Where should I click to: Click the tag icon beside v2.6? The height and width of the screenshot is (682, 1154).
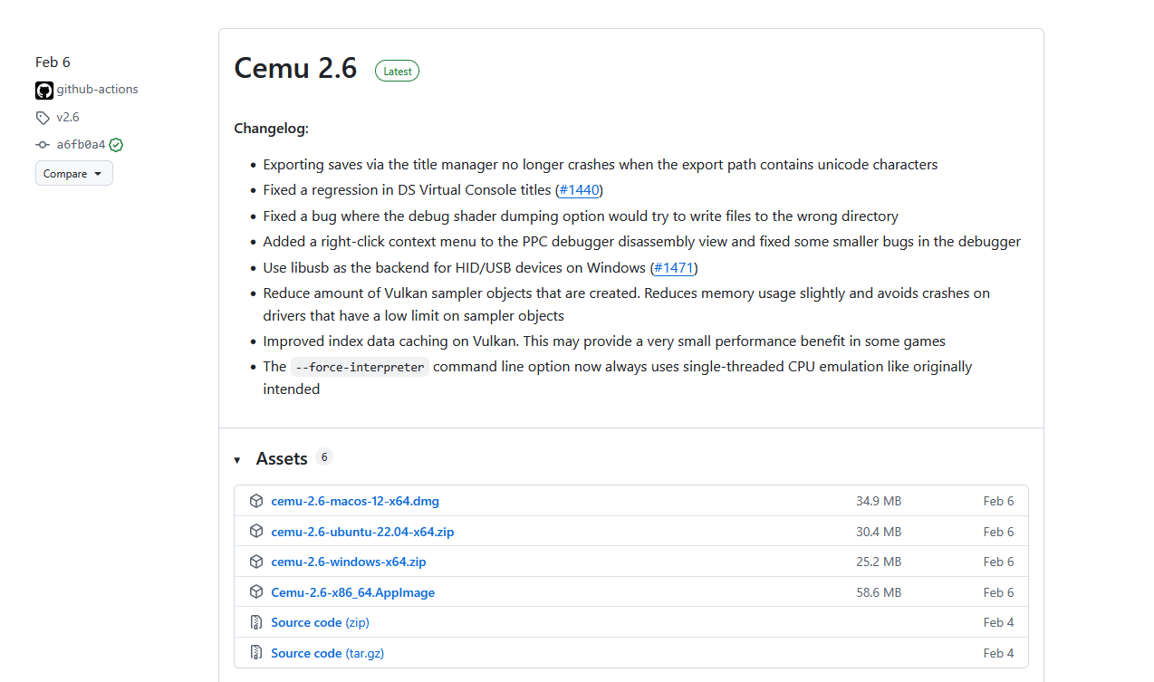click(43, 118)
